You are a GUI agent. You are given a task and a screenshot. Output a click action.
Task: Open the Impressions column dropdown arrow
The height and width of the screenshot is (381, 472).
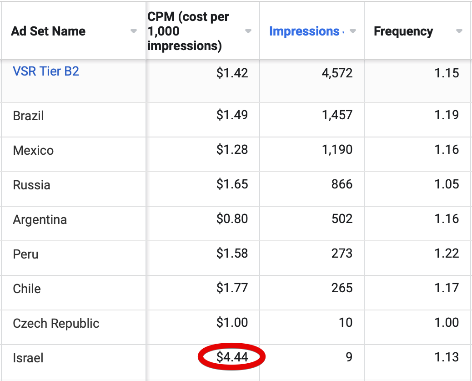352,31
